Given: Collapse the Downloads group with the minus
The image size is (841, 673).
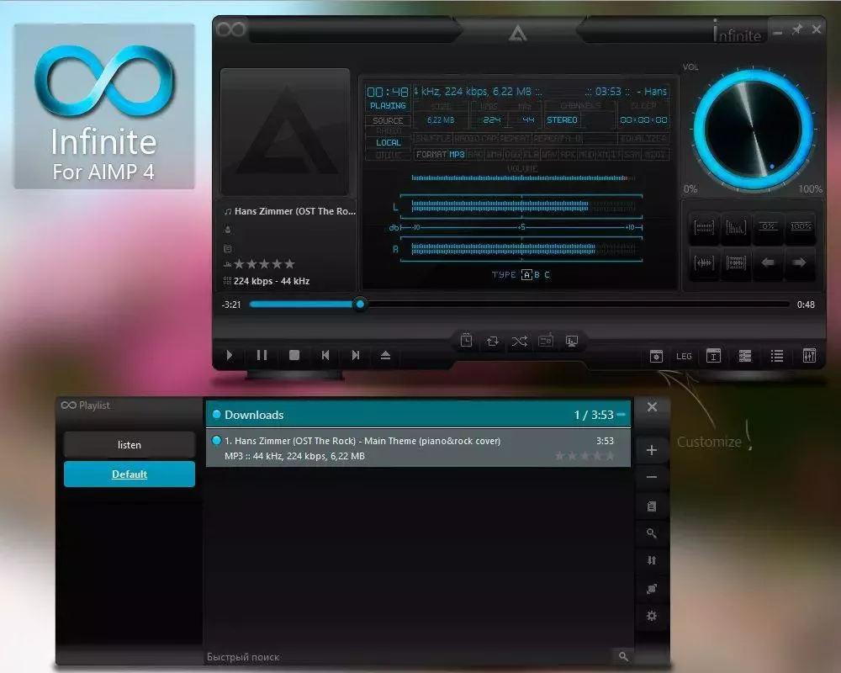Looking at the screenshot, I should [x=621, y=415].
